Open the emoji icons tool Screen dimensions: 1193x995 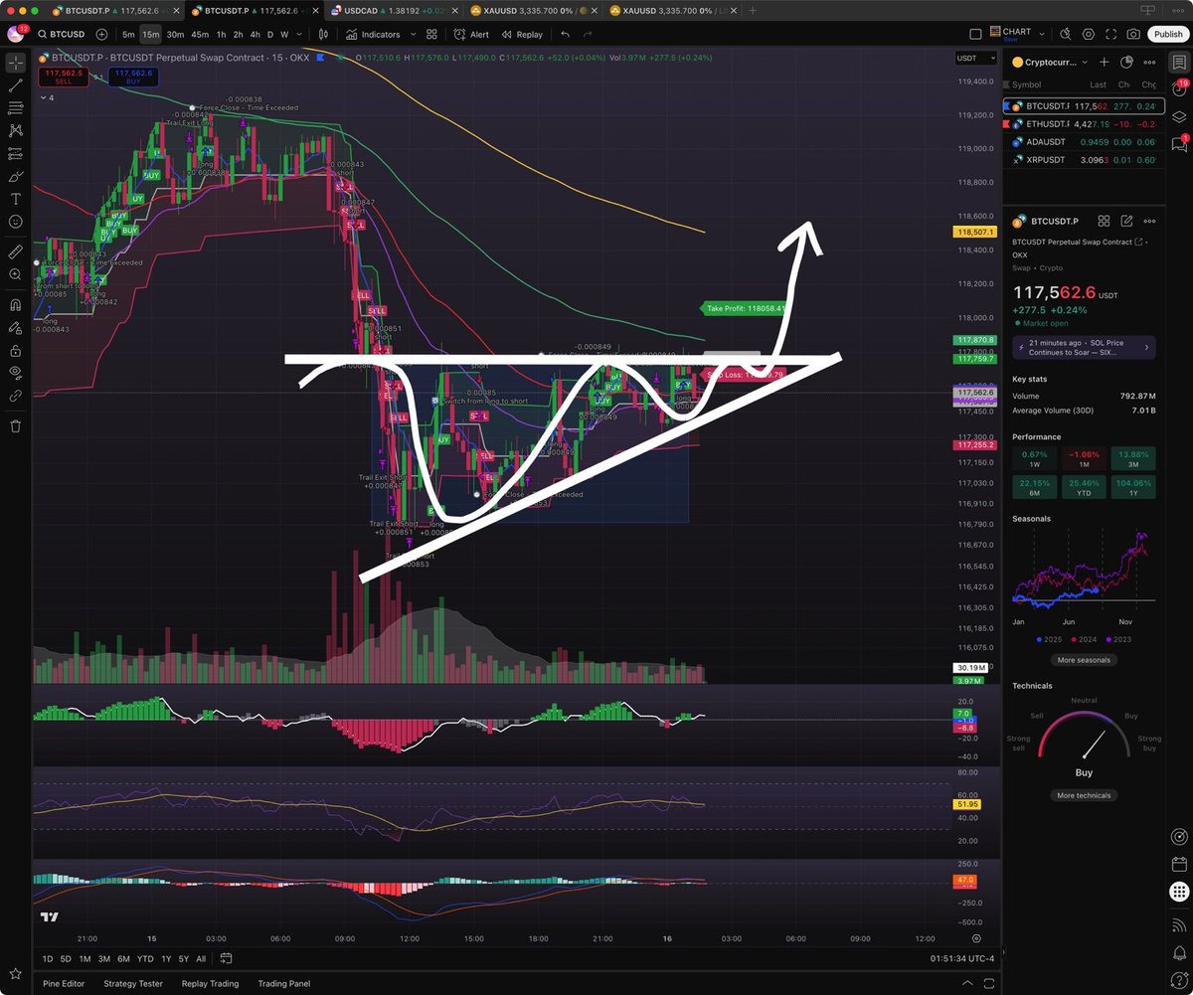point(15,222)
